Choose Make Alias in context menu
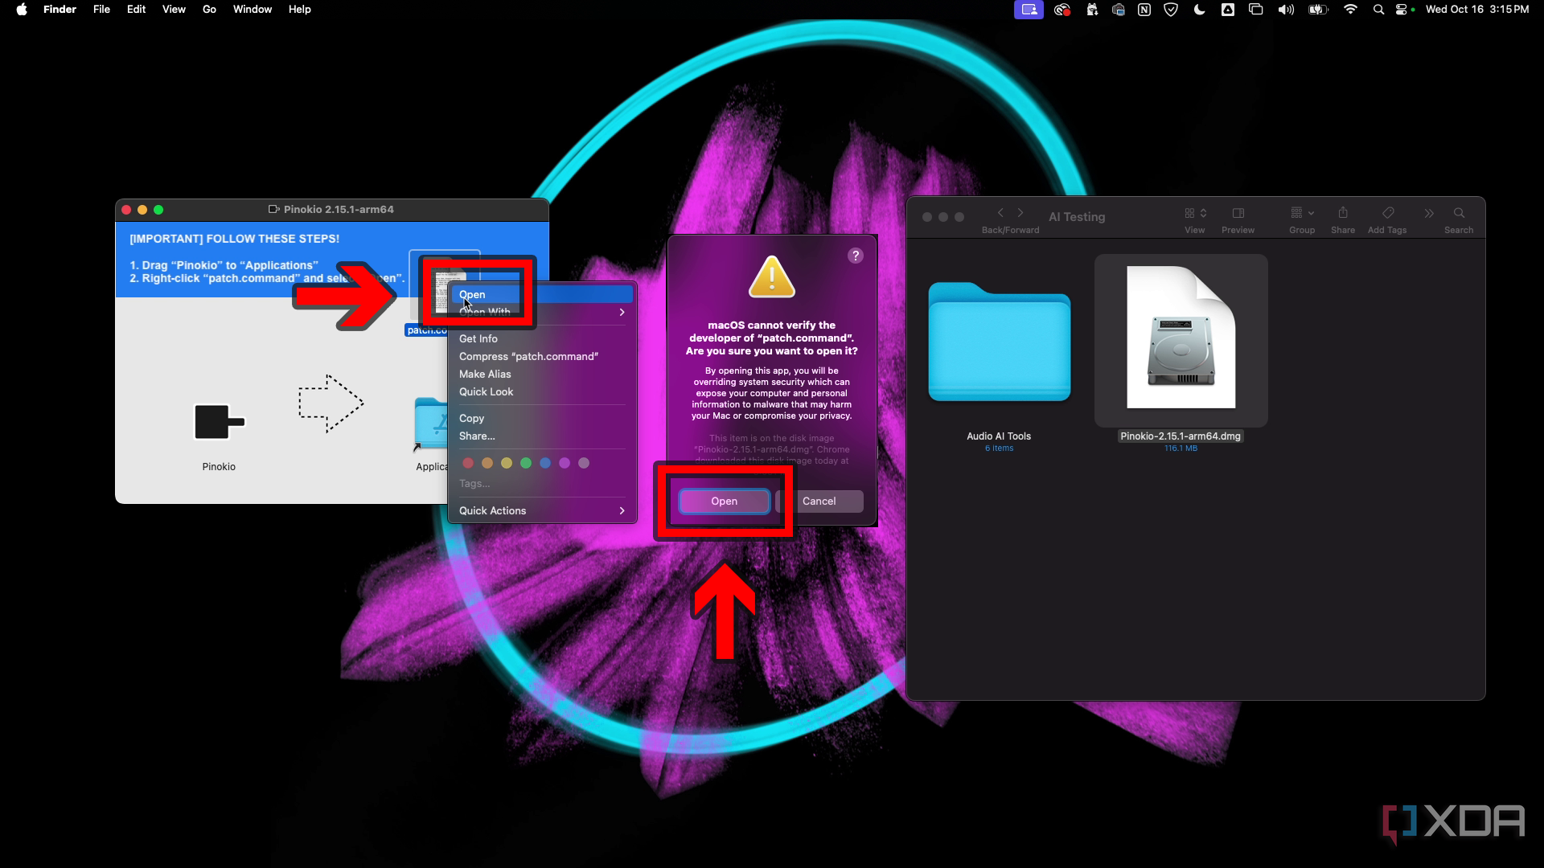This screenshot has height=868, width=1544. 542,374
